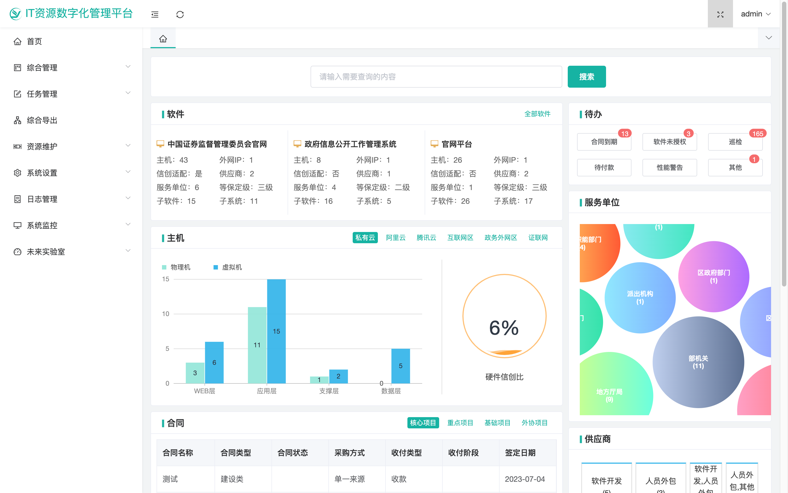Click the 综合导出 hierarchy icon
The height and width of the screenshot is (493, 788).
(18, 120)
